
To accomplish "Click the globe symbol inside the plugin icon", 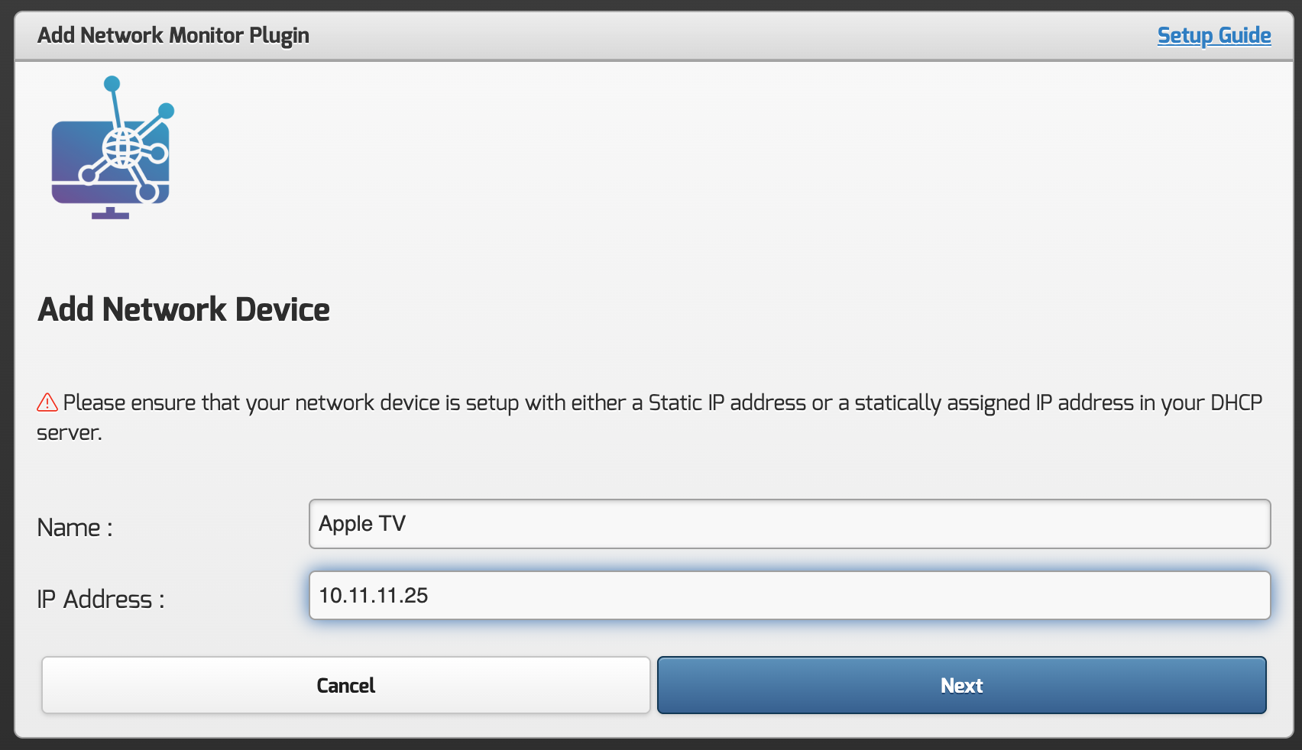I will (x=123, y=147).
